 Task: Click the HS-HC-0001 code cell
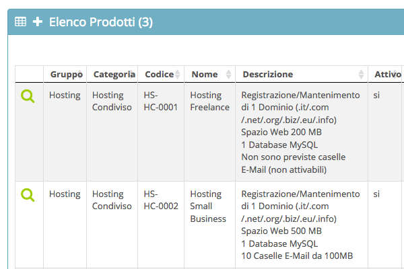coord(161,101)
